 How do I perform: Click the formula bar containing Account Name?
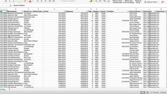[x=90, y=5]
